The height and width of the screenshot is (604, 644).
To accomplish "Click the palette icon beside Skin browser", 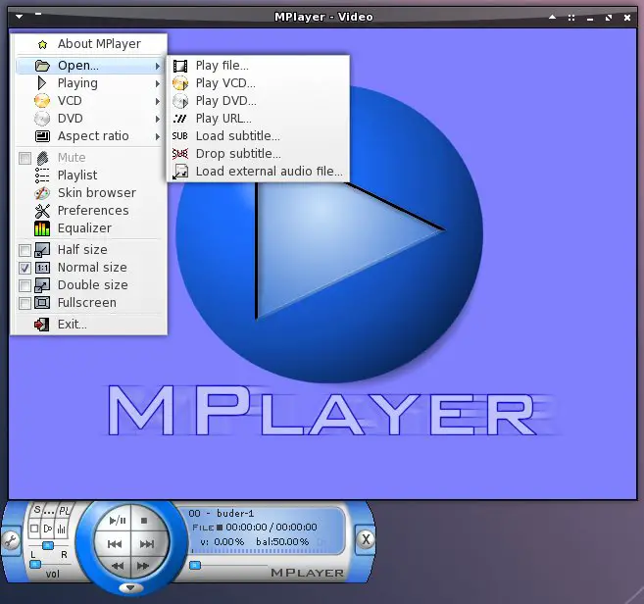I will click(42, 193).
